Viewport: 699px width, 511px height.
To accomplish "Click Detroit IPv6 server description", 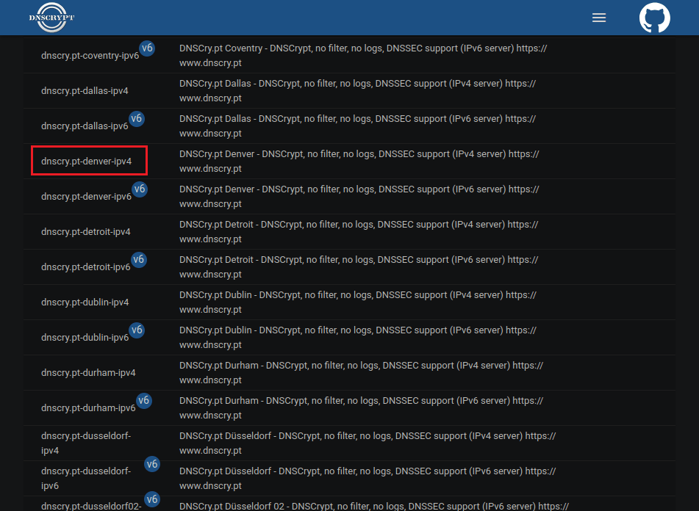I will tap(359, 267).
